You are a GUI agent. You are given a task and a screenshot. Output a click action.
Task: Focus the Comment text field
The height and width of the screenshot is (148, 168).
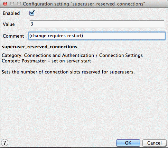pos(97,36)
